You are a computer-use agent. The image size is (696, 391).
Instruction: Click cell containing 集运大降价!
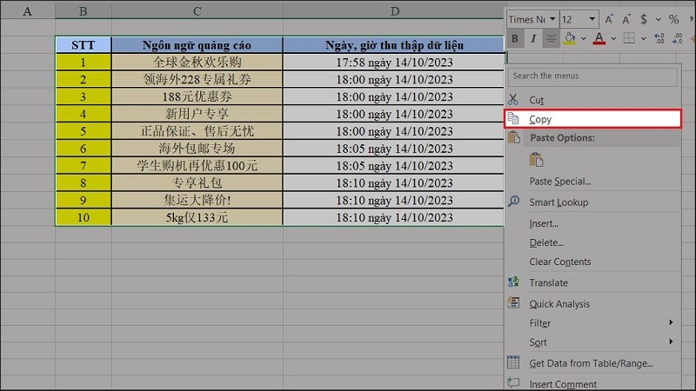click(x=197, y=201)
